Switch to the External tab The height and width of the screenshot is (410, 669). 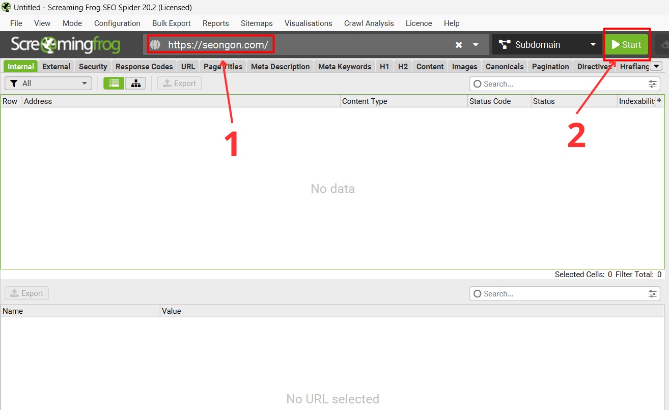56,67
